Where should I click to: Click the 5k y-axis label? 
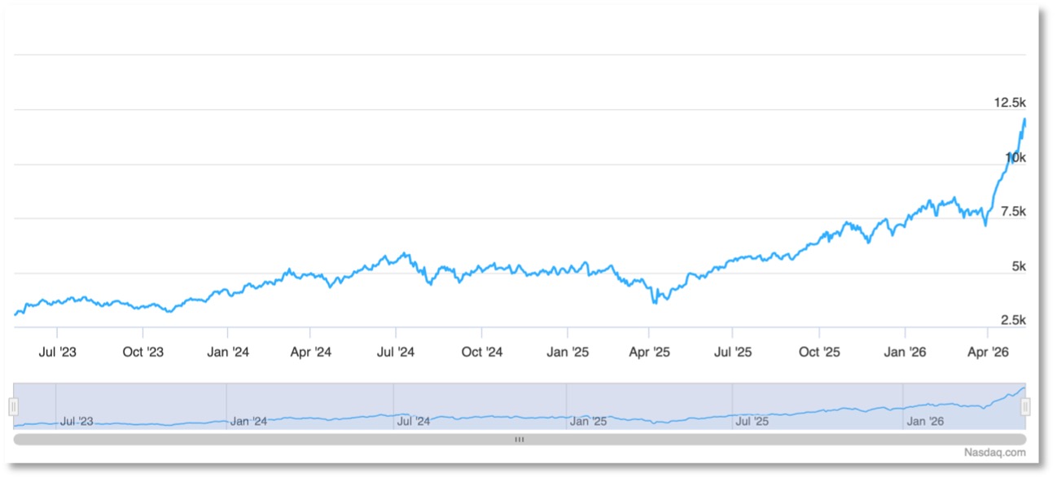1019,266
